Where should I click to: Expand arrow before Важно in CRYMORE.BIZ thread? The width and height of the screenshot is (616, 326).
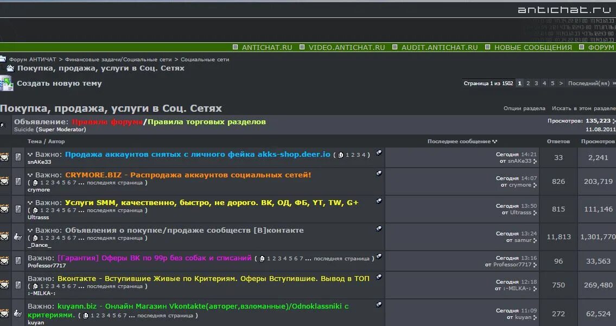[x=30, y=175]
